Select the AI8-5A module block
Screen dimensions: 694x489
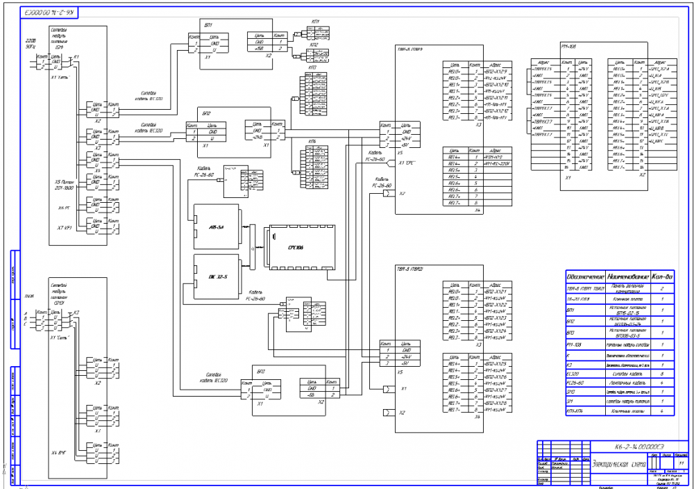(x=214, y=226)
